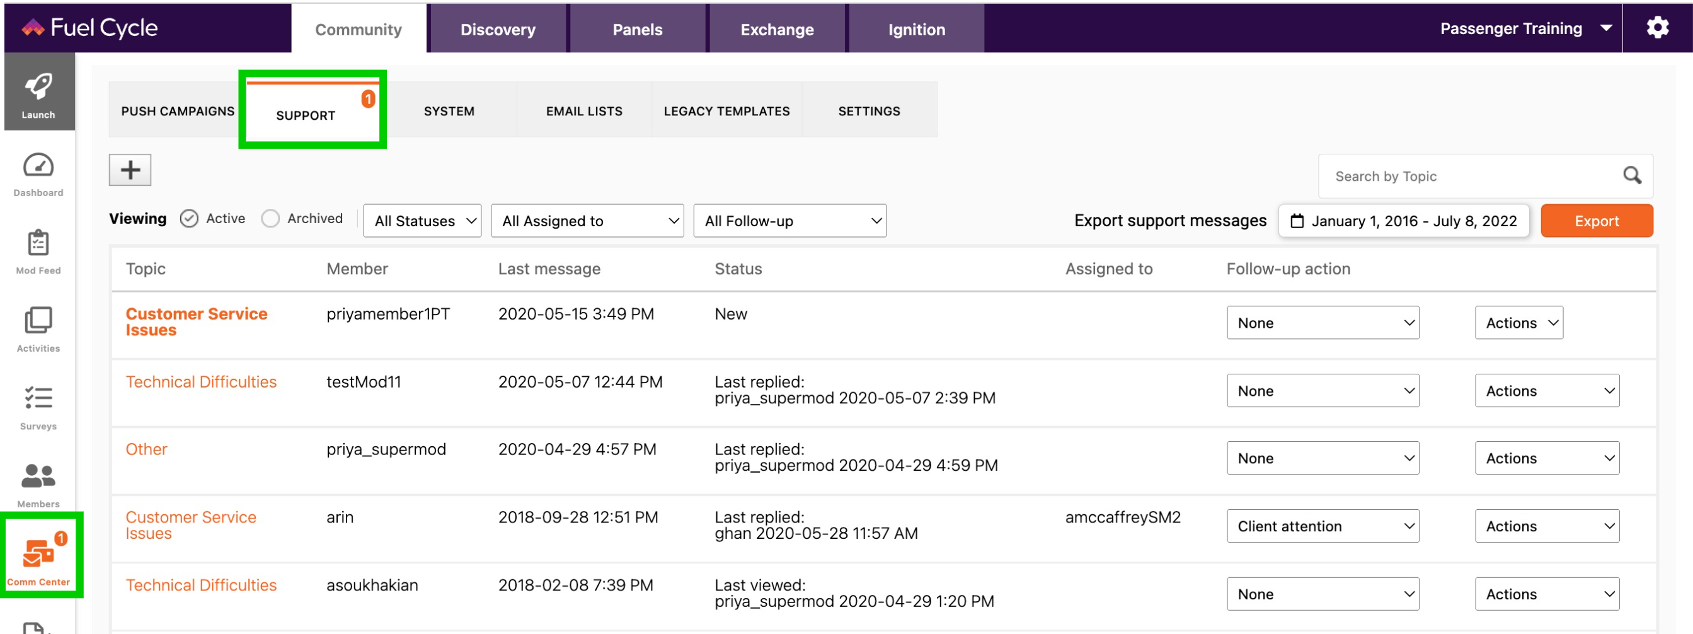Click the Status column header
This screenshot has height=634, width=1693.
(x=738, y=268)
